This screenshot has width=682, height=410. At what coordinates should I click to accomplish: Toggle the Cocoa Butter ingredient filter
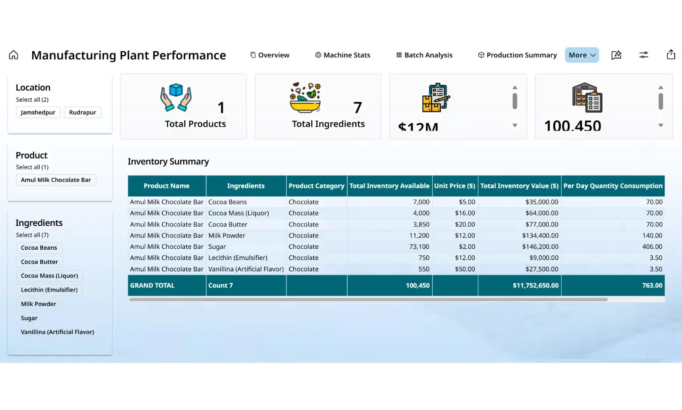39,262
